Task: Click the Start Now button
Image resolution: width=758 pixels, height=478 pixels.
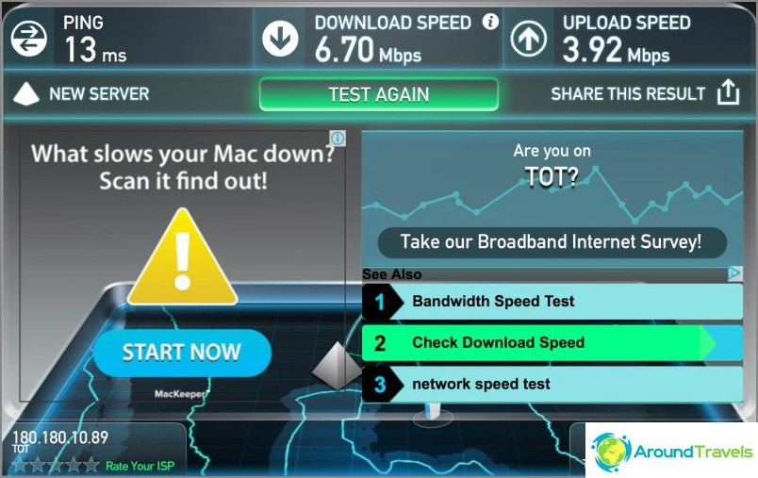Action: (182, 353)
